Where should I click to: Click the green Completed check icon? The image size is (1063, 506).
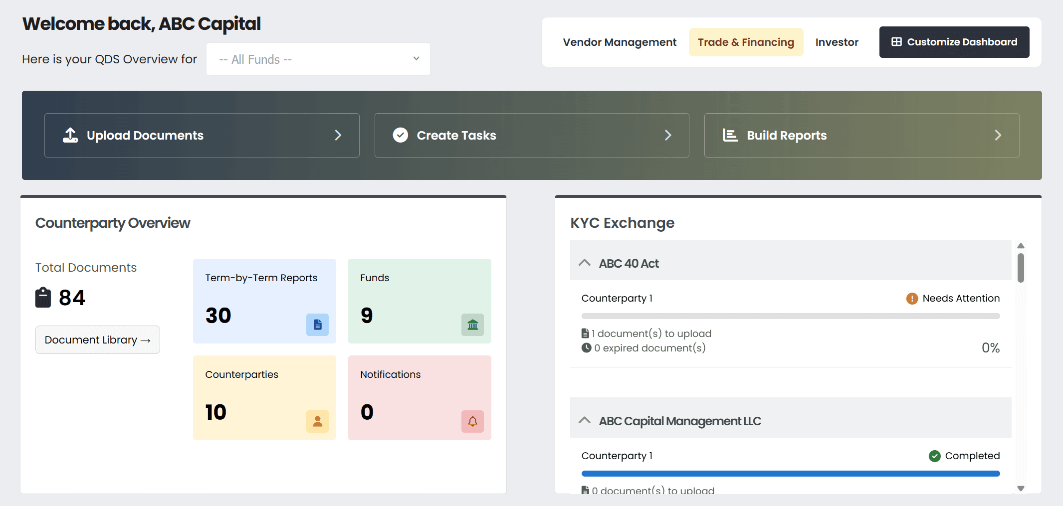pyautogui.click(x=934, y=456)
